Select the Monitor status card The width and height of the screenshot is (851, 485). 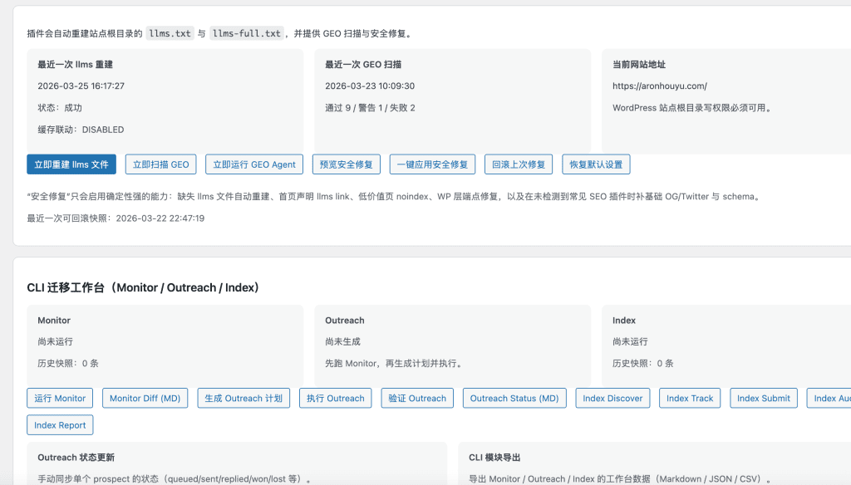pos(158,340)
